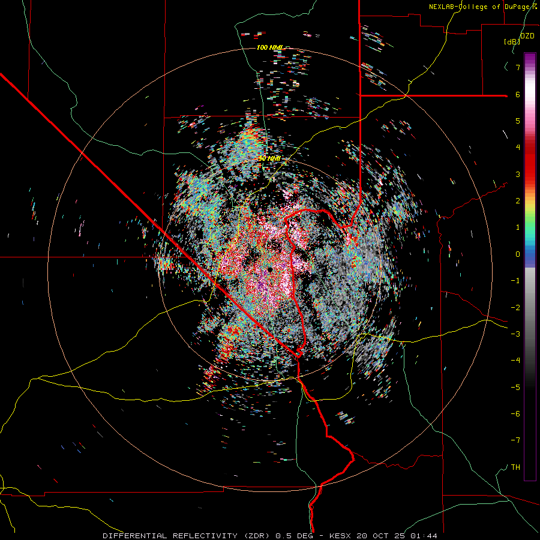Viewport: 540px width, 540px height.
Task: Click the -5 value on color scale
Action: [x=515, y=387]
